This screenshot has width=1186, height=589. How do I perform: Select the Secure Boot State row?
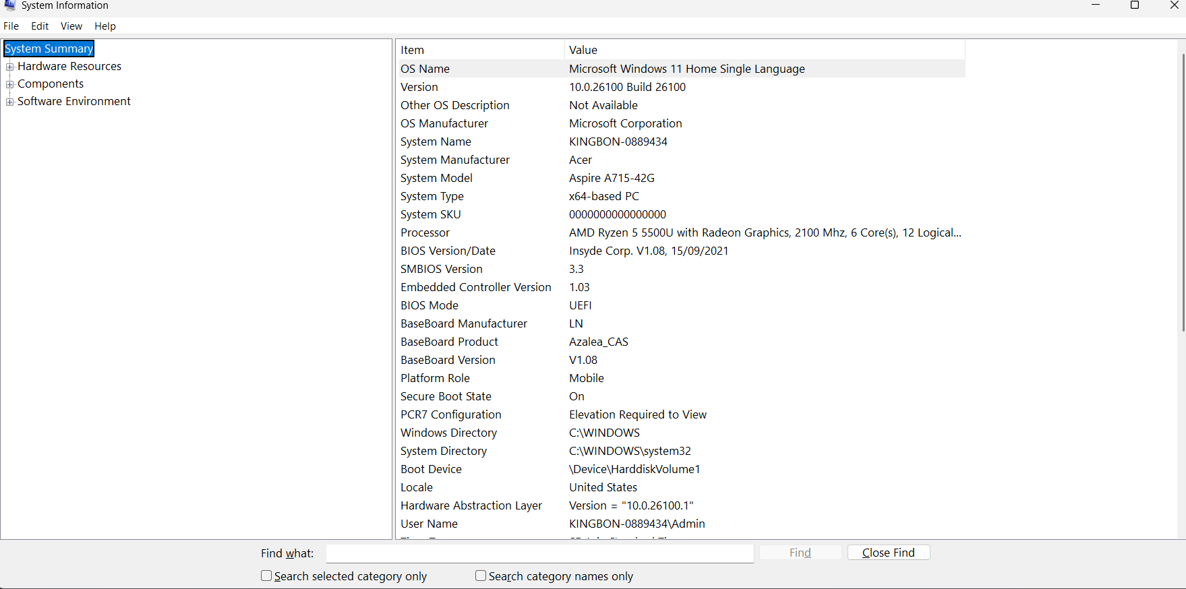pyautogui.click(x=682, y=396)
